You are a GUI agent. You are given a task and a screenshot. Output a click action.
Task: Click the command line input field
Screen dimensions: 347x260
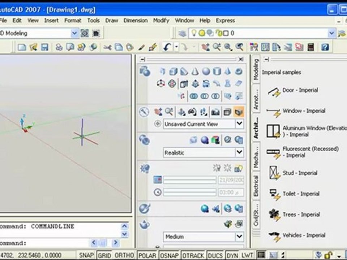pos(44,243)
